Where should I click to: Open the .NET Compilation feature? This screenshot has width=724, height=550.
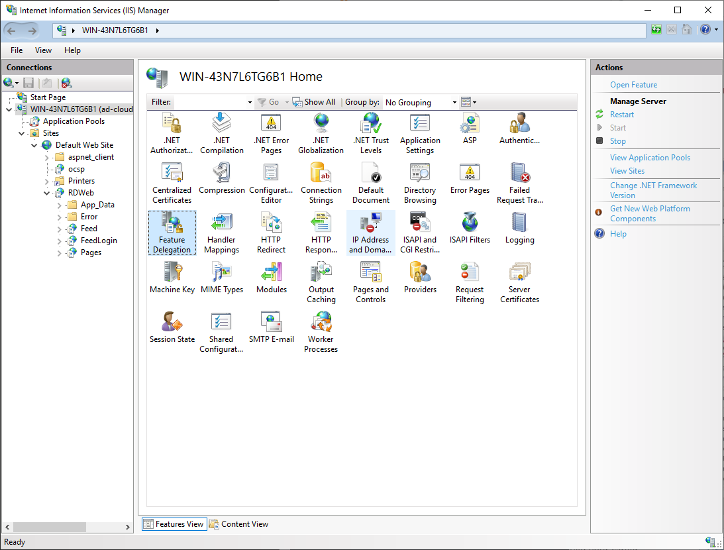pyautogui.click(x=222, y=133)
